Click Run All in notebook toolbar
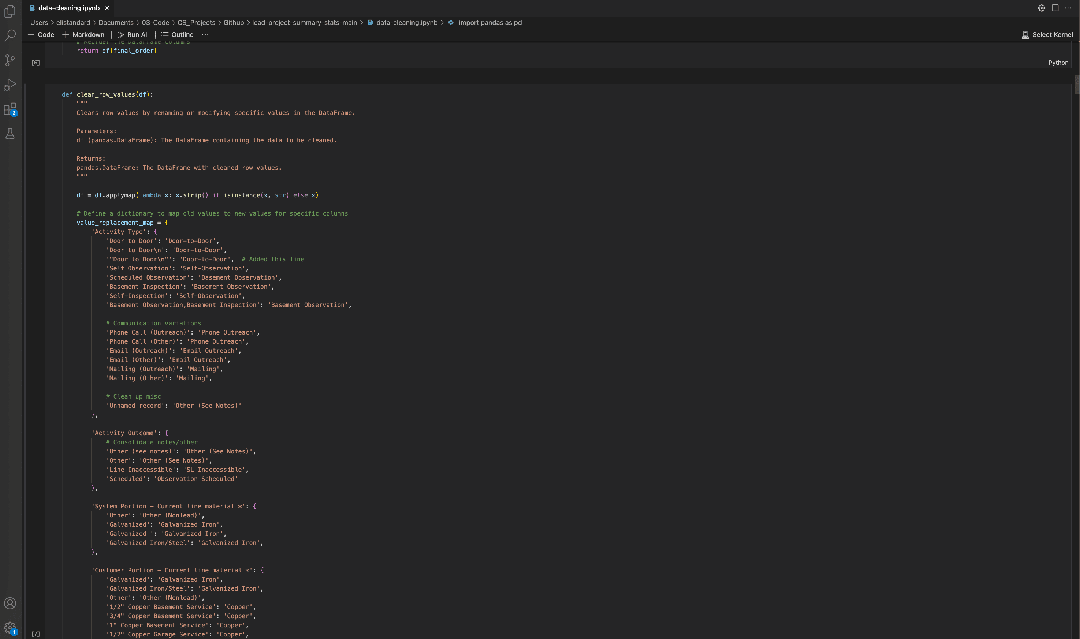The height and width of the screenshot is (639, 1080). point(133,34)
